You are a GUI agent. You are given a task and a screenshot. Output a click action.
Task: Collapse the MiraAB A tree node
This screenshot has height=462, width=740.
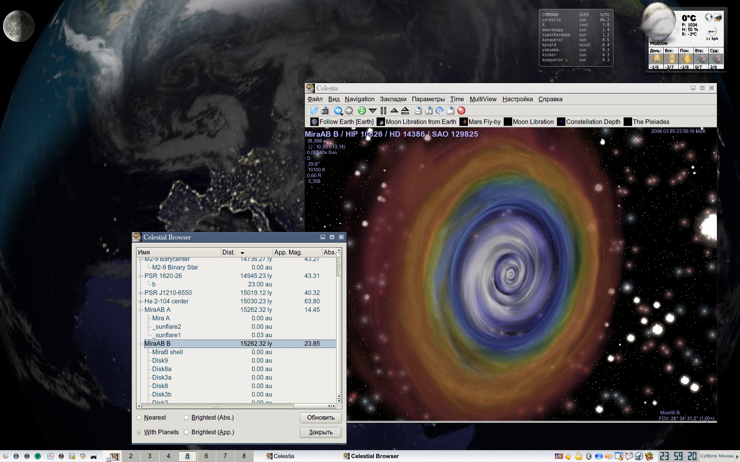(141, 310)
